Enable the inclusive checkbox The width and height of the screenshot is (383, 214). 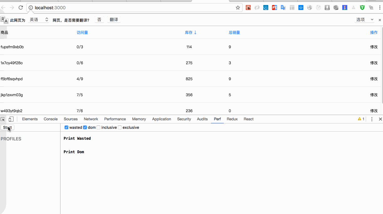click(x=98, y=128)
